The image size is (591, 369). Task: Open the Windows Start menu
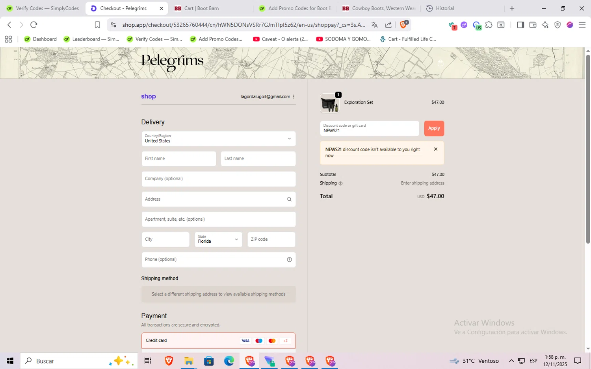10,361
